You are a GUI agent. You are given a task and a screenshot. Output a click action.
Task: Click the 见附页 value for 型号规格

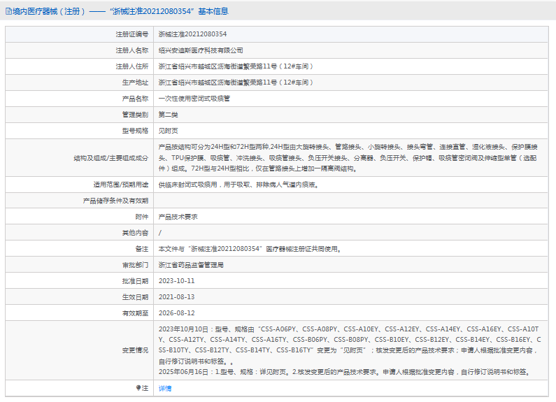click(x=168, y=131)
